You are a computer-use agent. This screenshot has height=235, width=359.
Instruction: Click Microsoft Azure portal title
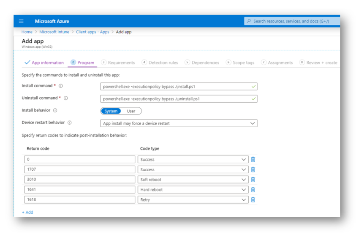click(52, 21)
